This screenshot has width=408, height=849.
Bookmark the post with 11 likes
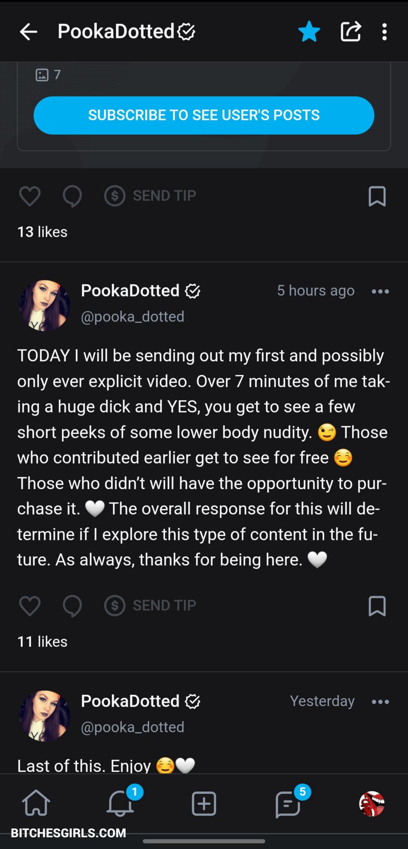tap(377, 606)
